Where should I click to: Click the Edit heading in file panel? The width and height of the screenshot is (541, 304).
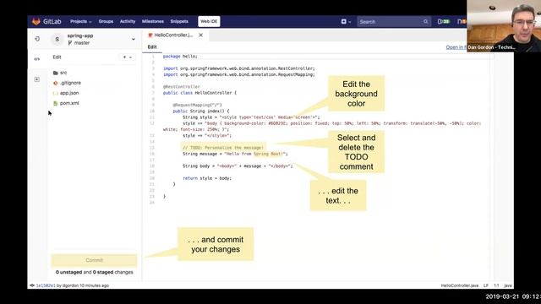point(57,57)
